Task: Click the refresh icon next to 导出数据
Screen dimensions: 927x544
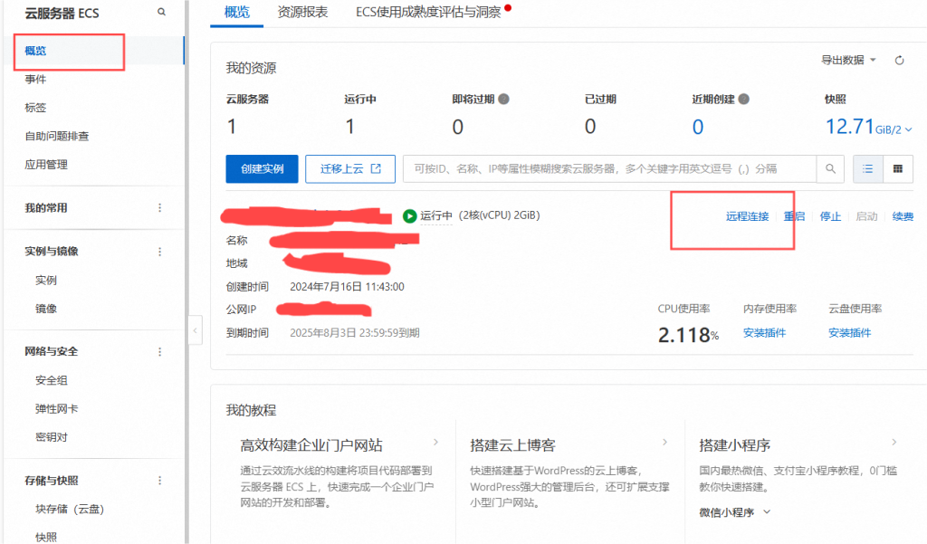Action: coord(899,61)
